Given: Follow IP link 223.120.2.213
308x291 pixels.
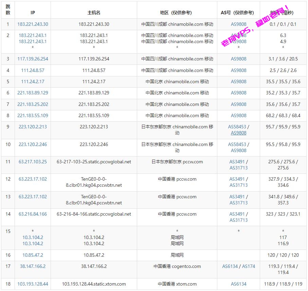Looking at the screenshot, I should (x=33, y=127).
